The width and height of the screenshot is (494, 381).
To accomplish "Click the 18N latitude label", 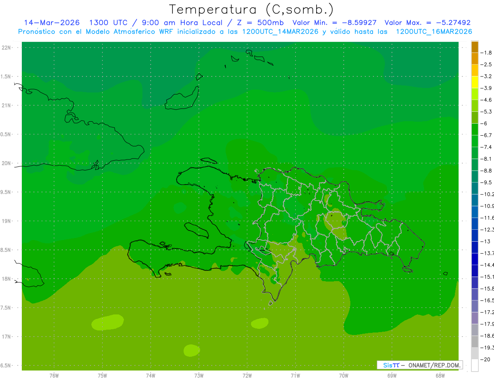I will [6, 279].
